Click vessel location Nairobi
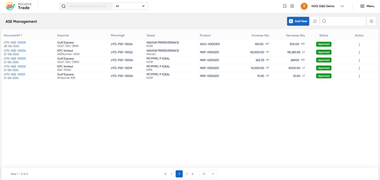The width and height of the screenshot is (380, 180). [151, 54]
